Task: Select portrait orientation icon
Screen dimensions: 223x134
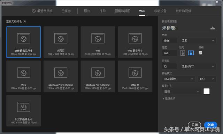Action: [183, 53]
